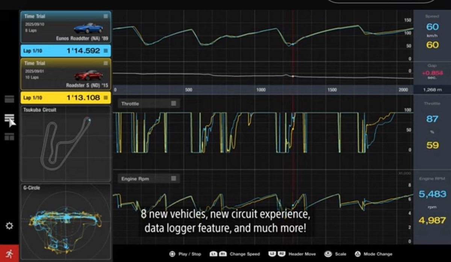Click the blue 87 throttle value
The image size is (451, 262).
pos(432,119)
